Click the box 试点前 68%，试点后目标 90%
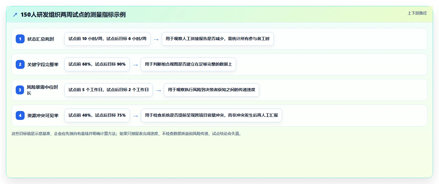 [x=97, y=64]
